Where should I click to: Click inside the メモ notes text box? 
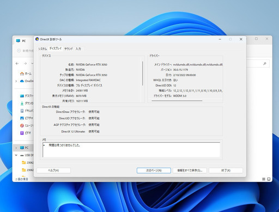(x=131, y=150)
